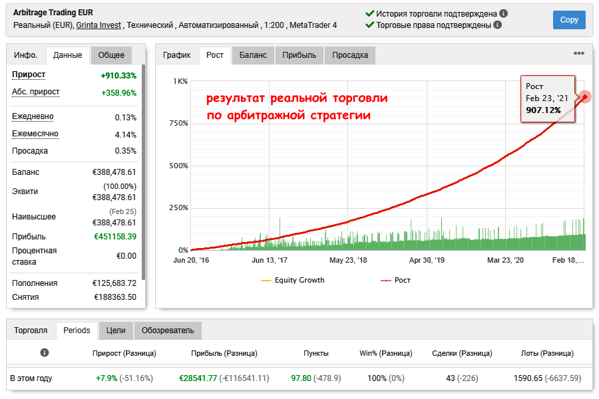Open the График chart tab
Screen dimensions: 599x399
[x=176, y=55]
